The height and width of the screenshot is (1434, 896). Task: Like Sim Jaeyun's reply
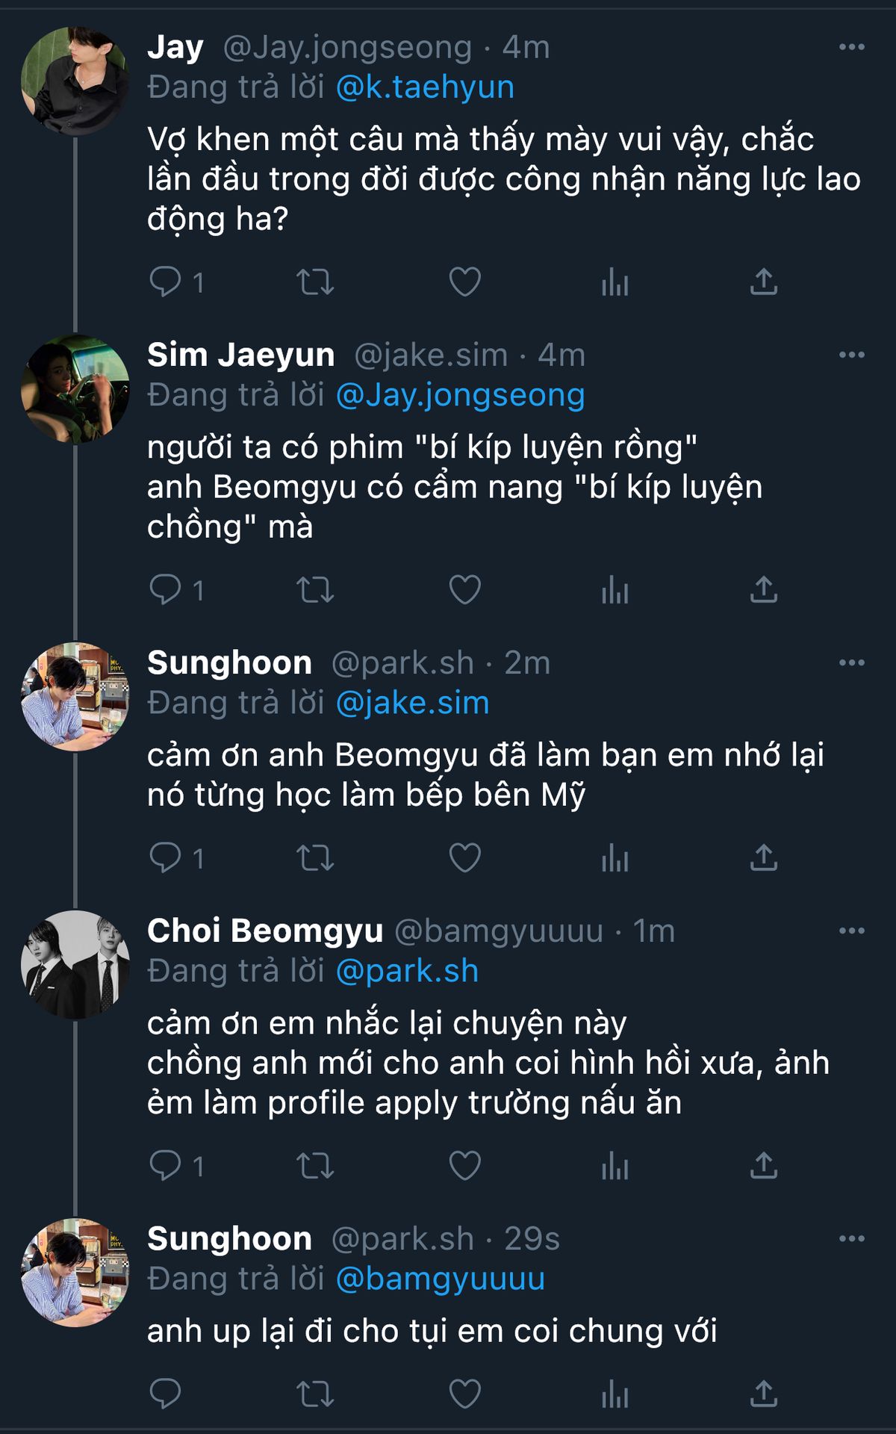pyautogui.click(x=464, y=590)
